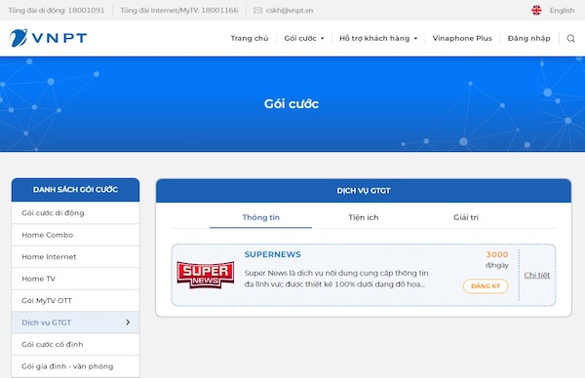Viewport: 585px width, 378px height.
Task: Click the Super News logo thumbnail
Action: pyautogui.click(x=205, y=275)
